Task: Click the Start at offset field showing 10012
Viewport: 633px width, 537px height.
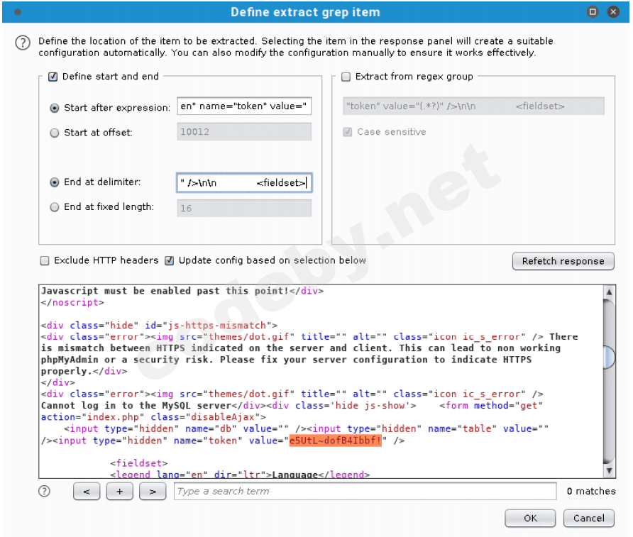Action: click(x=244, y=132)
